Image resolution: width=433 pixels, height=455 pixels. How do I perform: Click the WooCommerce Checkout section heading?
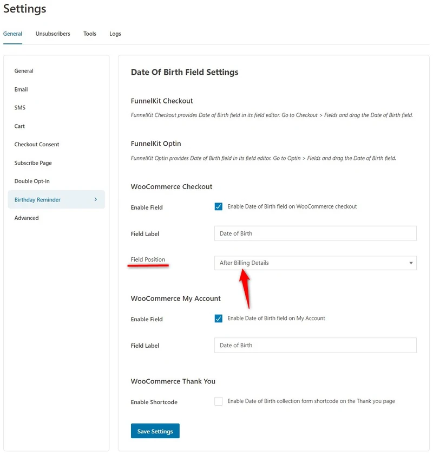pos(172,186)
